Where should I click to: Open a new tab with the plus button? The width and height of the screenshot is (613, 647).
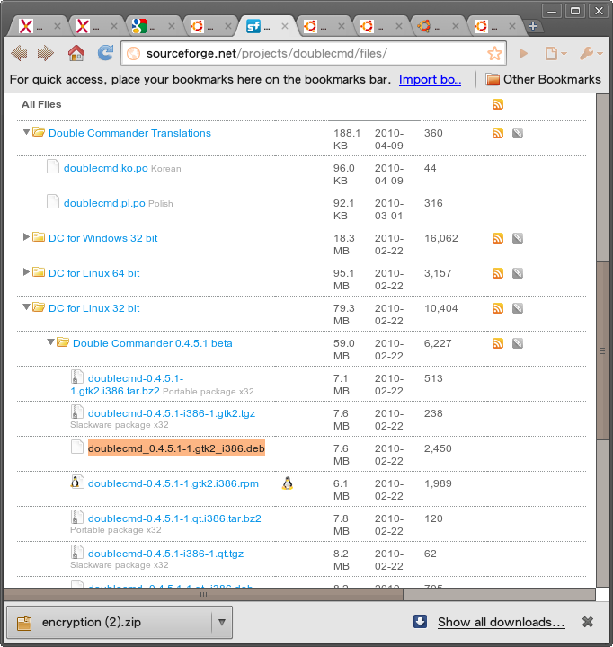pos(533,26)
